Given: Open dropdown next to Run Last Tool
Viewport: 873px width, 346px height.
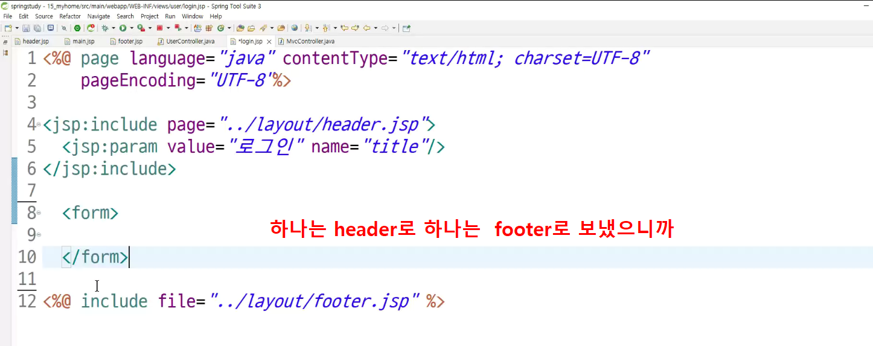Looking at the screenshot, I should point(150,28).
